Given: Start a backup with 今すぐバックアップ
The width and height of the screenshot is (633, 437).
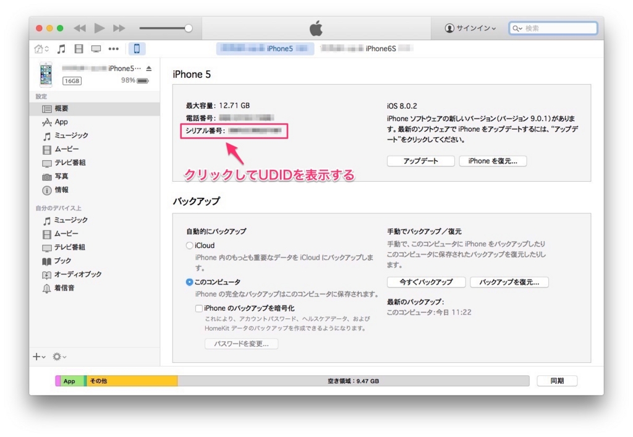Looking at the screenshot, I should 427,282.
